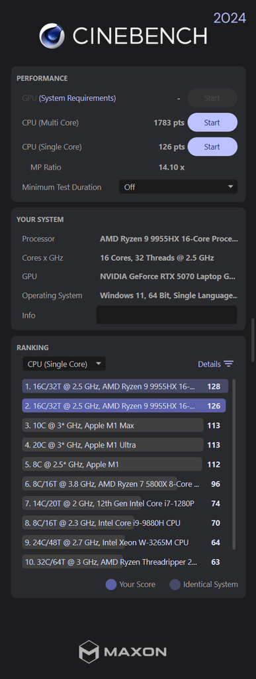Click the YOUR SYSTEM section header
Viewport: 256px width, 679px height.
pos(40,219)
